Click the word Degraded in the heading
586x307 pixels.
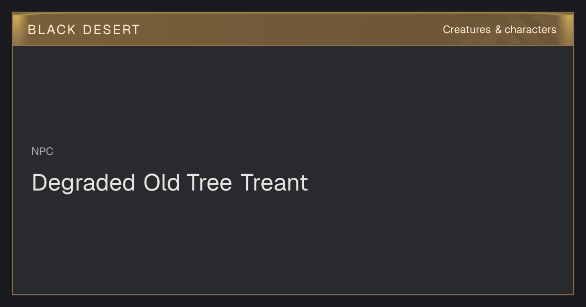tap(84, 183)
